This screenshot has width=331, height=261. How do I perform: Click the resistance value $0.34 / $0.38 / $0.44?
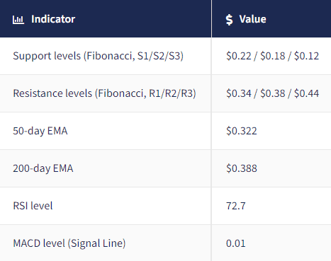(x=272, y=93)
